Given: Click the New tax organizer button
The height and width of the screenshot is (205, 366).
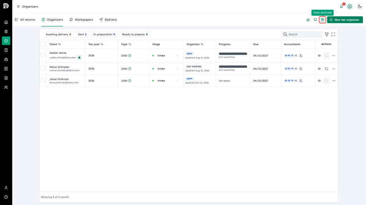Looking at the screenshot, I should (345, 20).
